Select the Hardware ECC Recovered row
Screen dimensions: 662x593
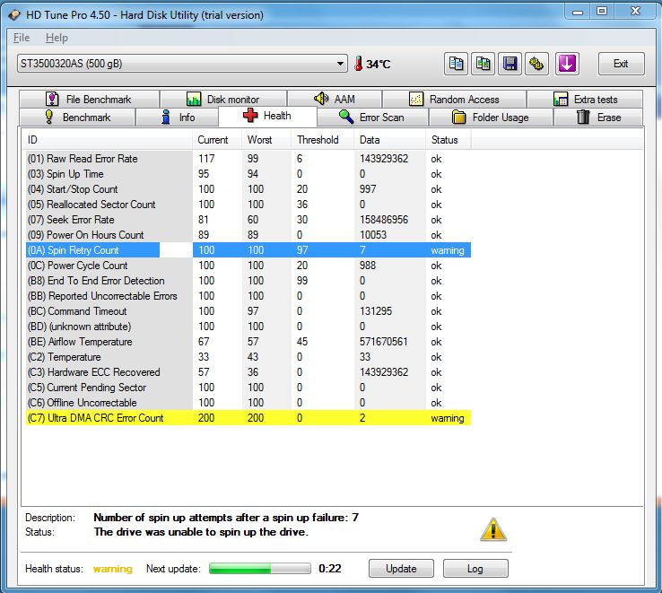[x=248, y=372]
